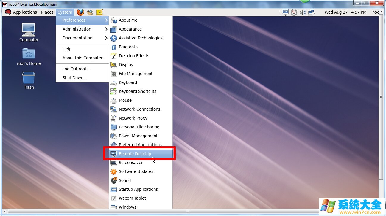Select Log Out root...
This screenshot has height=216, width=386.
(82, 69)
